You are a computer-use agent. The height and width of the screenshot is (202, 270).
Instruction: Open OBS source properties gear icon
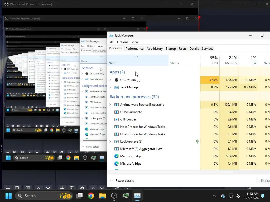click(82, 188)
